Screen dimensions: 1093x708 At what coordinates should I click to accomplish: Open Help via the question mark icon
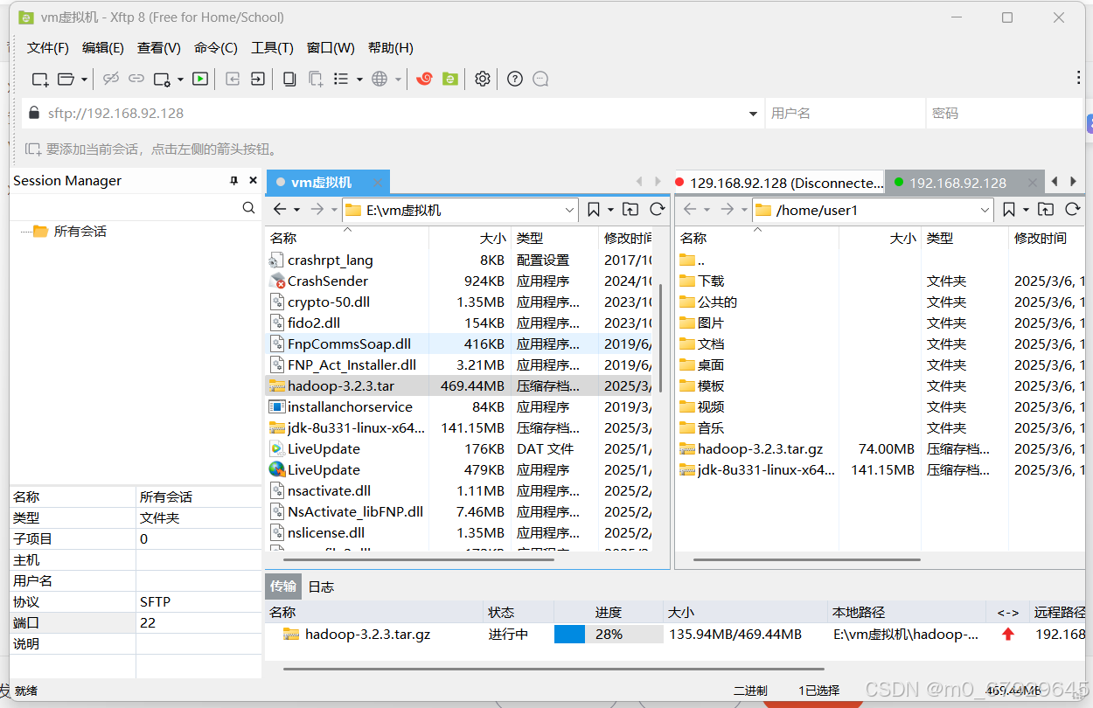tap(515, 79)
